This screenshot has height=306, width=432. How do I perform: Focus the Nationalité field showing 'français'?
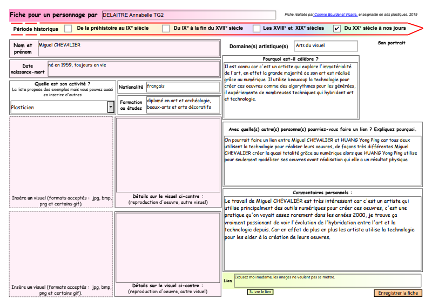pos(183,87)
